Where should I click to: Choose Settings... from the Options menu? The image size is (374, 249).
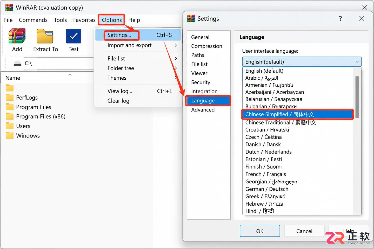tap(138, 35)
